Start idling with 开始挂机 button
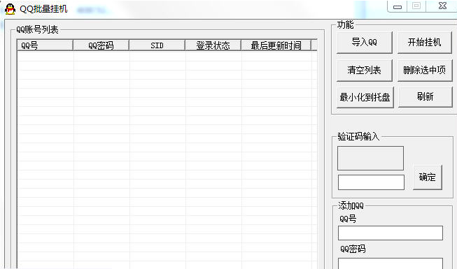Image resolution: width=457 pixels, height=269 pixels. click(424, 43)
